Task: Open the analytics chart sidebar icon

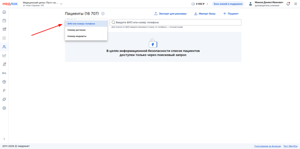Action: point(4,56)
